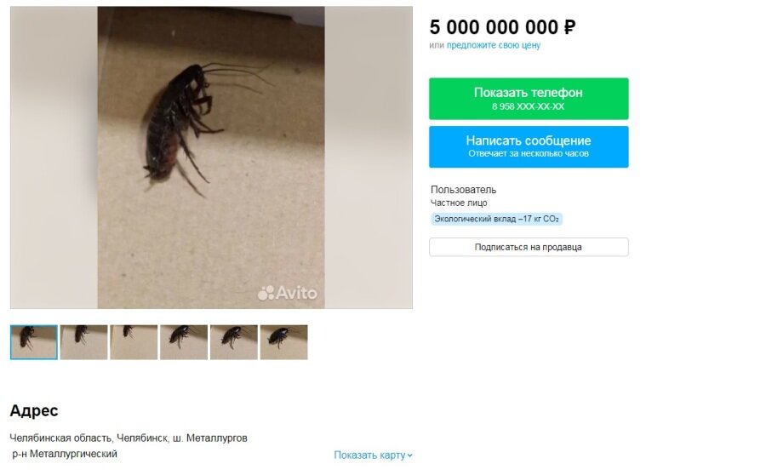Follow the предложите свою цену link
Screen dimensions: 766x475
(494, 45)
